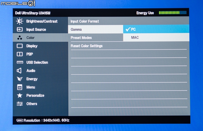
Task: Select the PC gamma option
Action: coord(156,29)
